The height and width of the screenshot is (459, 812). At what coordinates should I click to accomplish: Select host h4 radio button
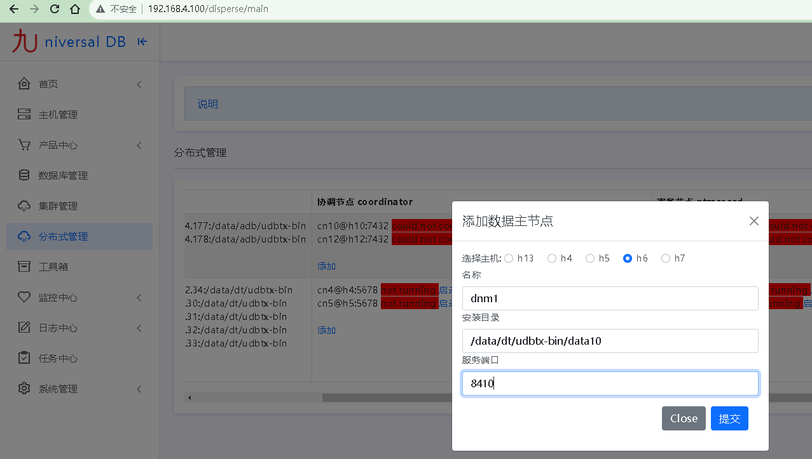(552, 258)
